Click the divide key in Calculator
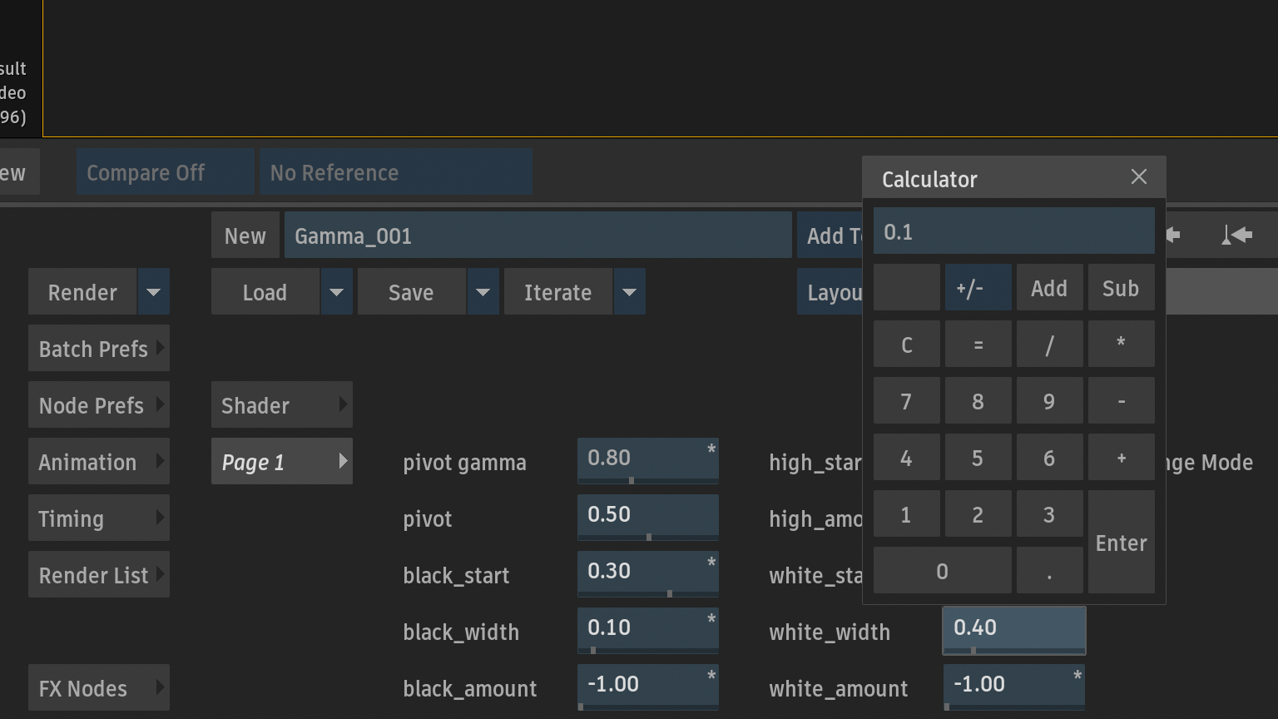This screenshot has height=719, width=1278. click(x=1050, y=345)
